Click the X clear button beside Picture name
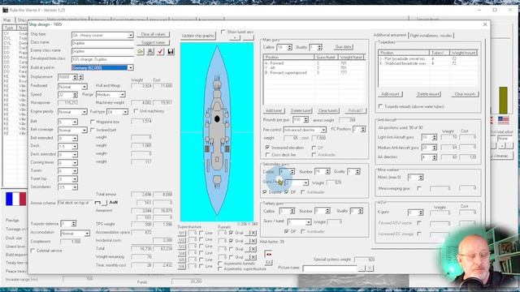Screen dimensions: 520x292 pyautogui.click(x=370, y=268)
